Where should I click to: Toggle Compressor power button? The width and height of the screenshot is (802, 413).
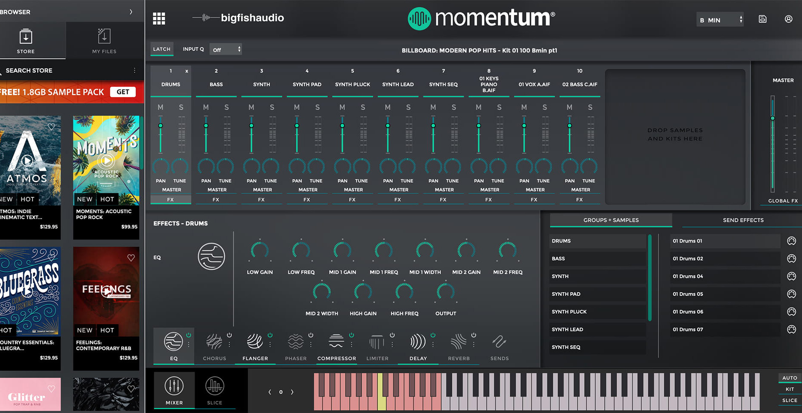click(x=351, y=335)
